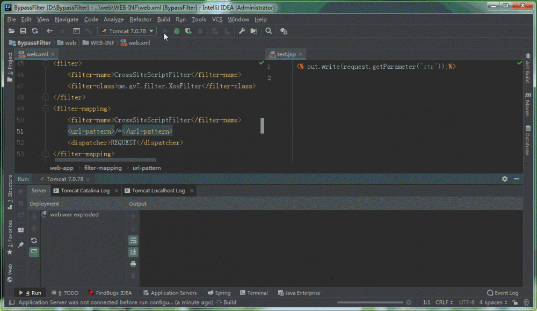The image size is (537, 311).
Task: Click the Save All disk icon
Action: tap(23, 31)
